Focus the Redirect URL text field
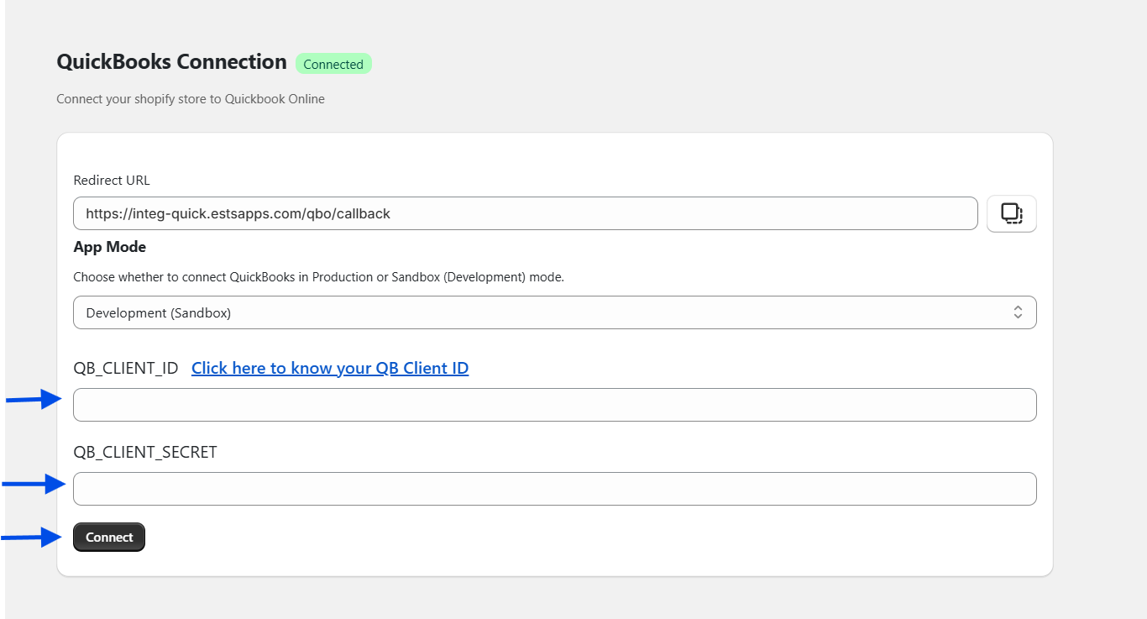Viewport: 1147px width, 619px height. pyautogui.click(x=525, y=213)
